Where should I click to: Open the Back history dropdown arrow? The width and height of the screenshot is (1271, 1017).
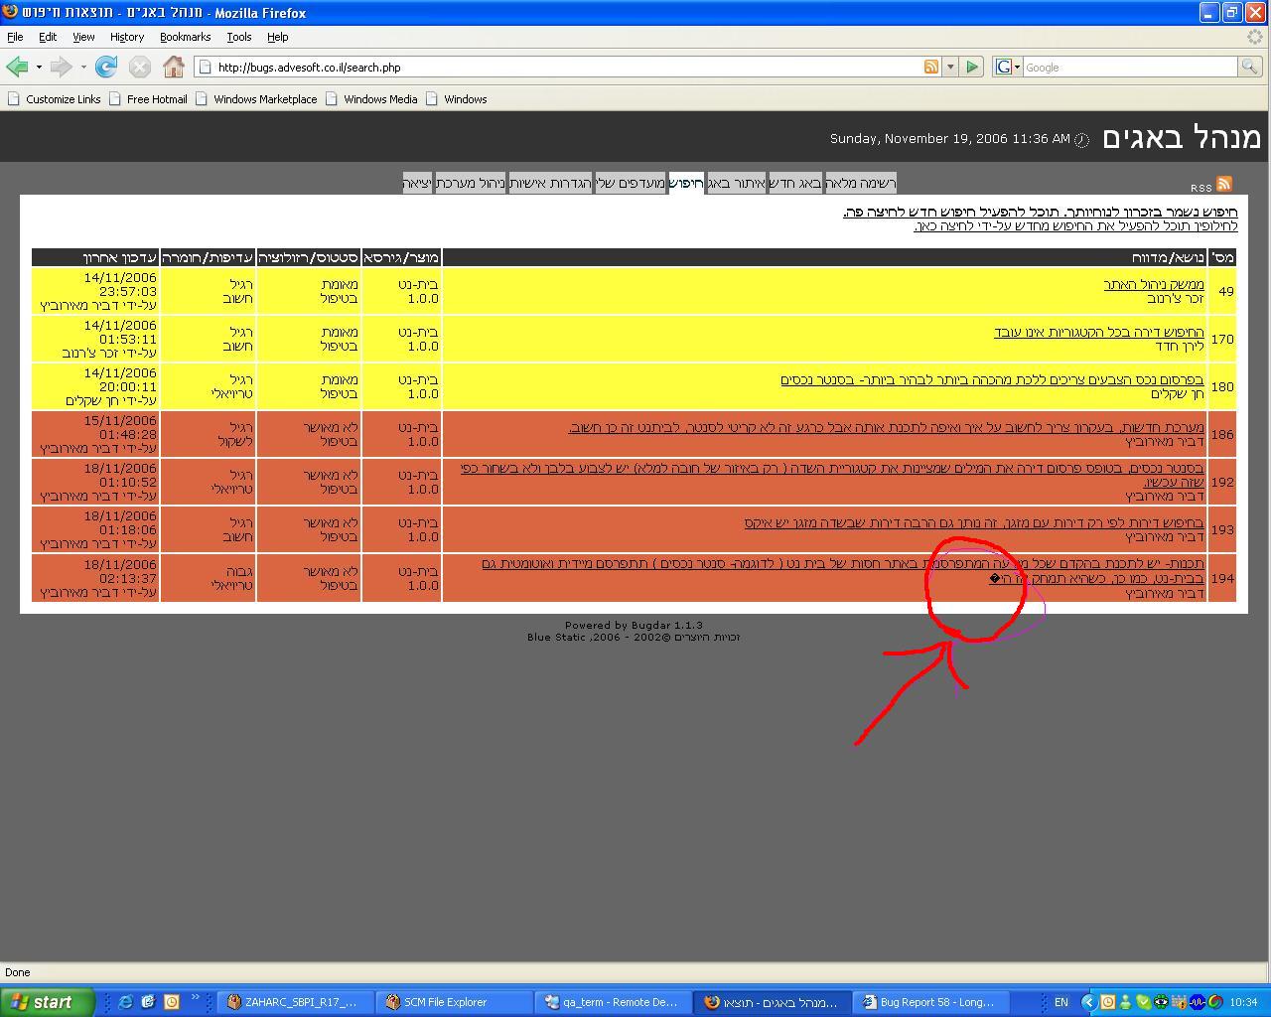point(39,67)
